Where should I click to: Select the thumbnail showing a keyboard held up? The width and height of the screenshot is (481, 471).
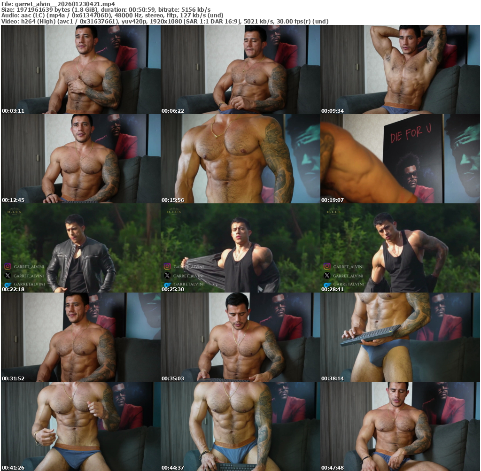(x=400, y=337)
